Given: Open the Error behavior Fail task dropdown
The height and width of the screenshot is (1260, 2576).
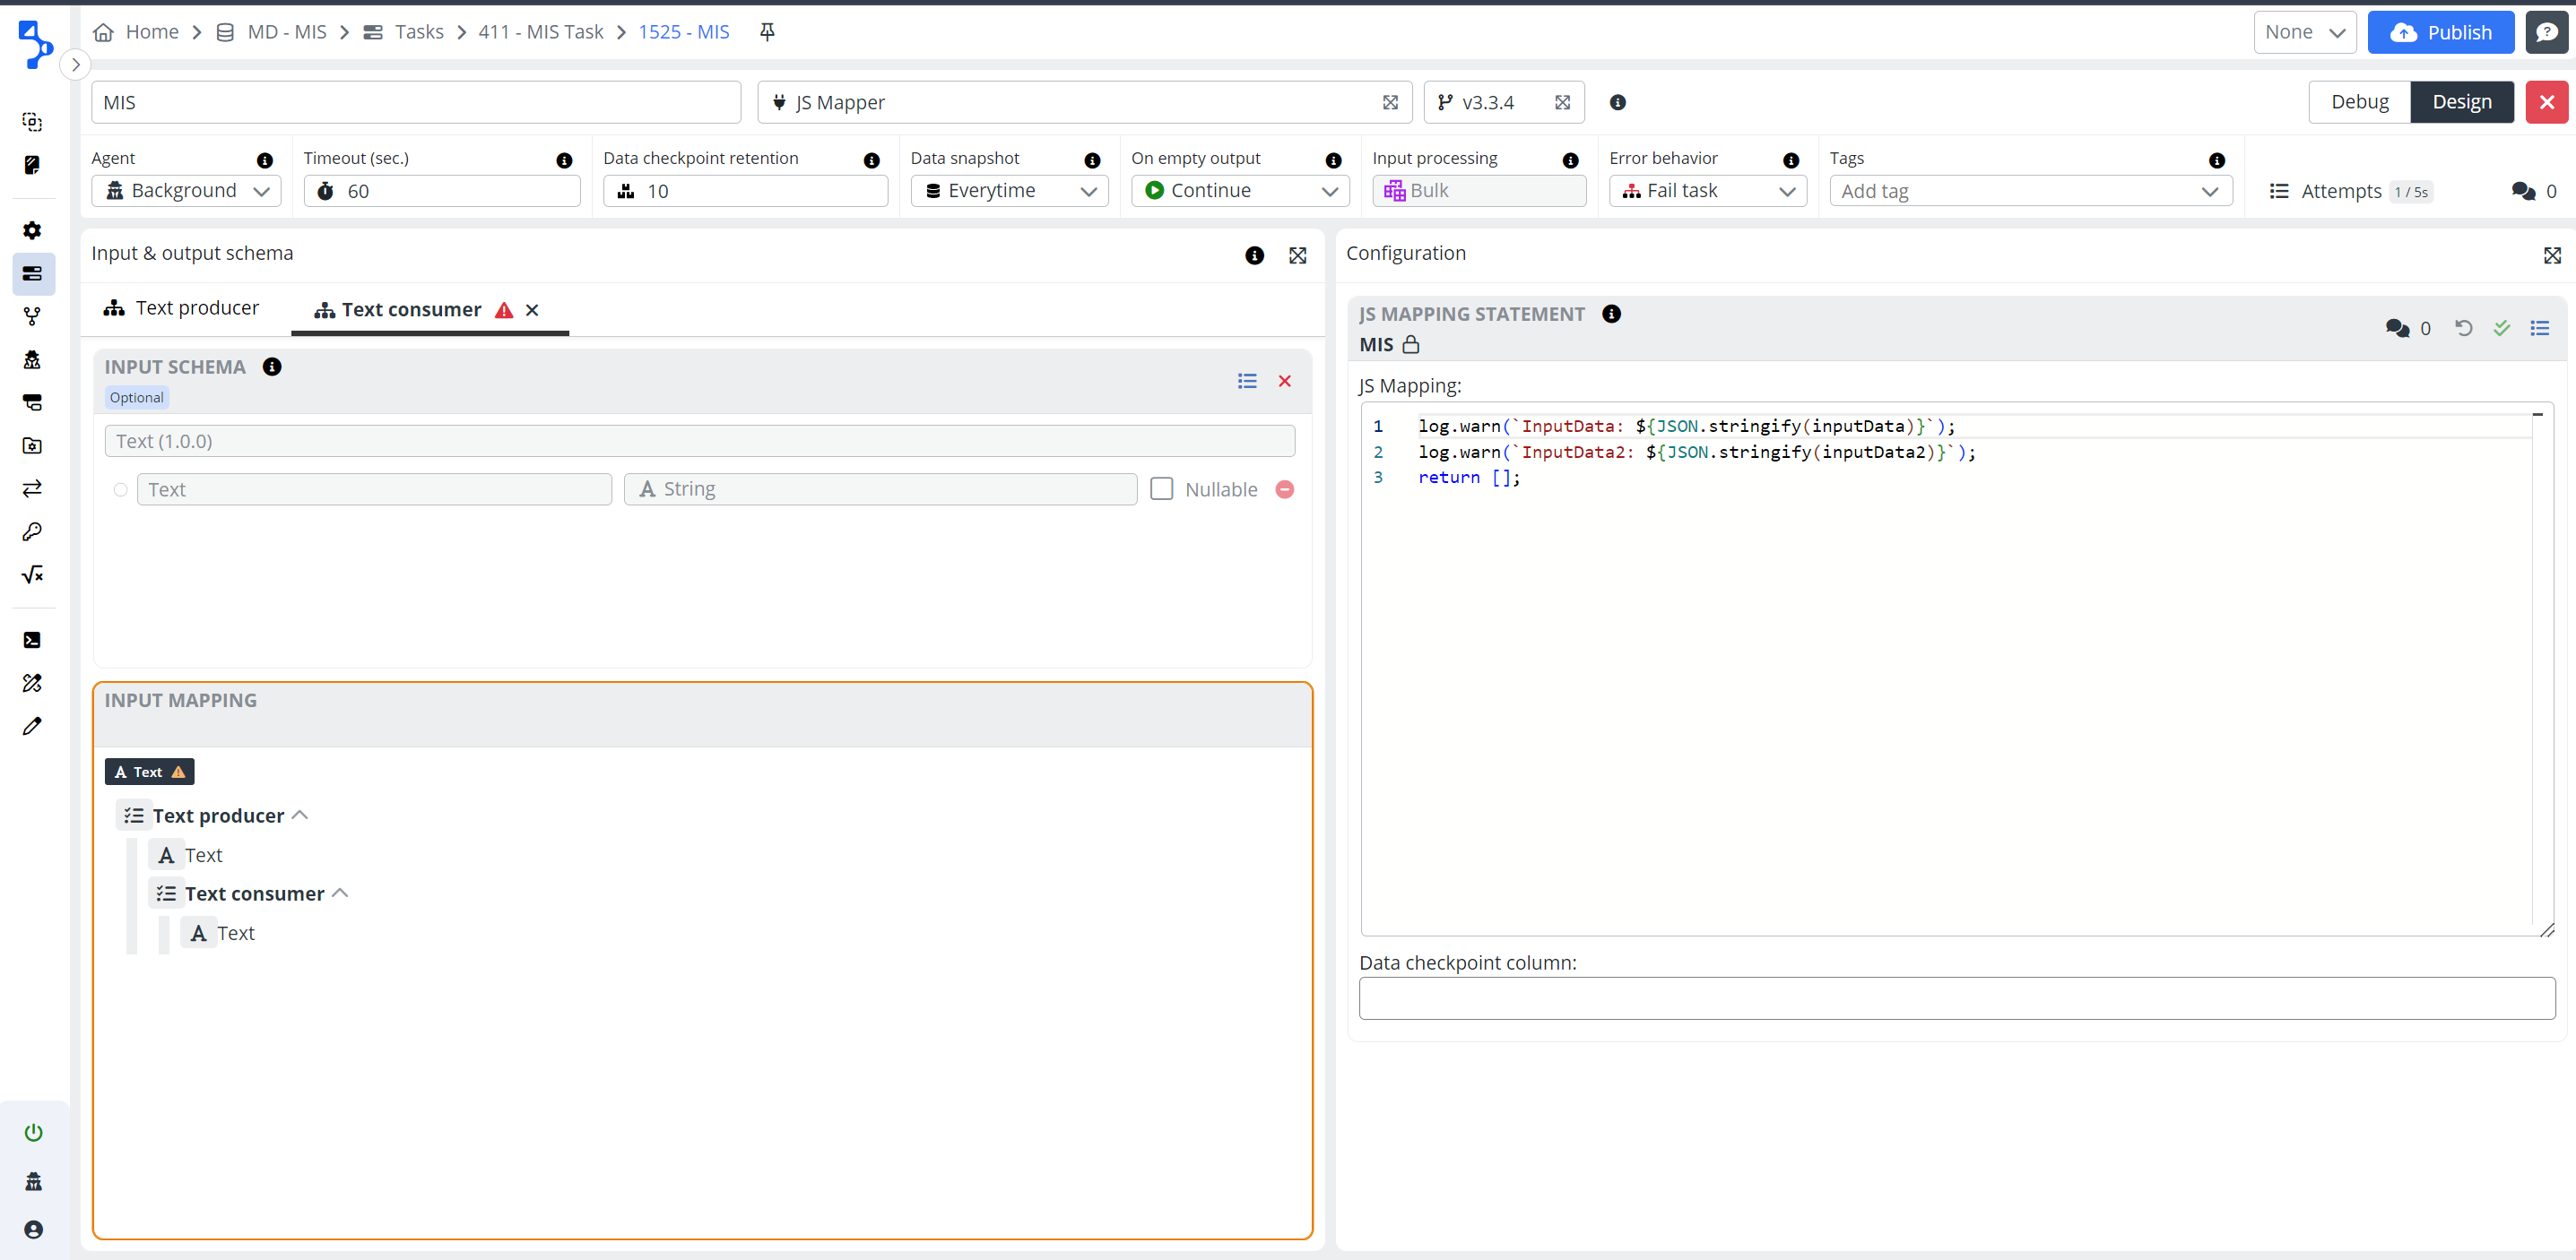Looking at the screenshot, I should (1706, 191).
